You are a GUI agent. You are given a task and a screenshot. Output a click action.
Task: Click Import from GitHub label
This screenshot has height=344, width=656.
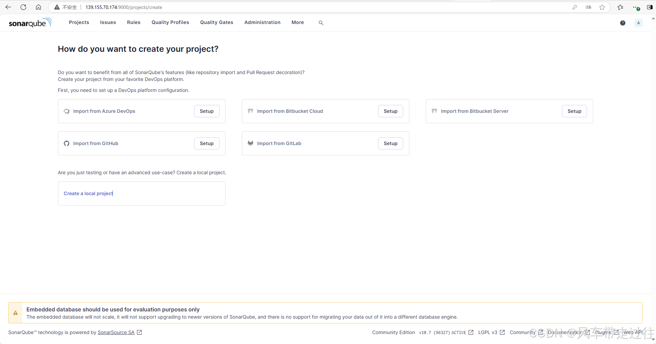pos(96,143)
